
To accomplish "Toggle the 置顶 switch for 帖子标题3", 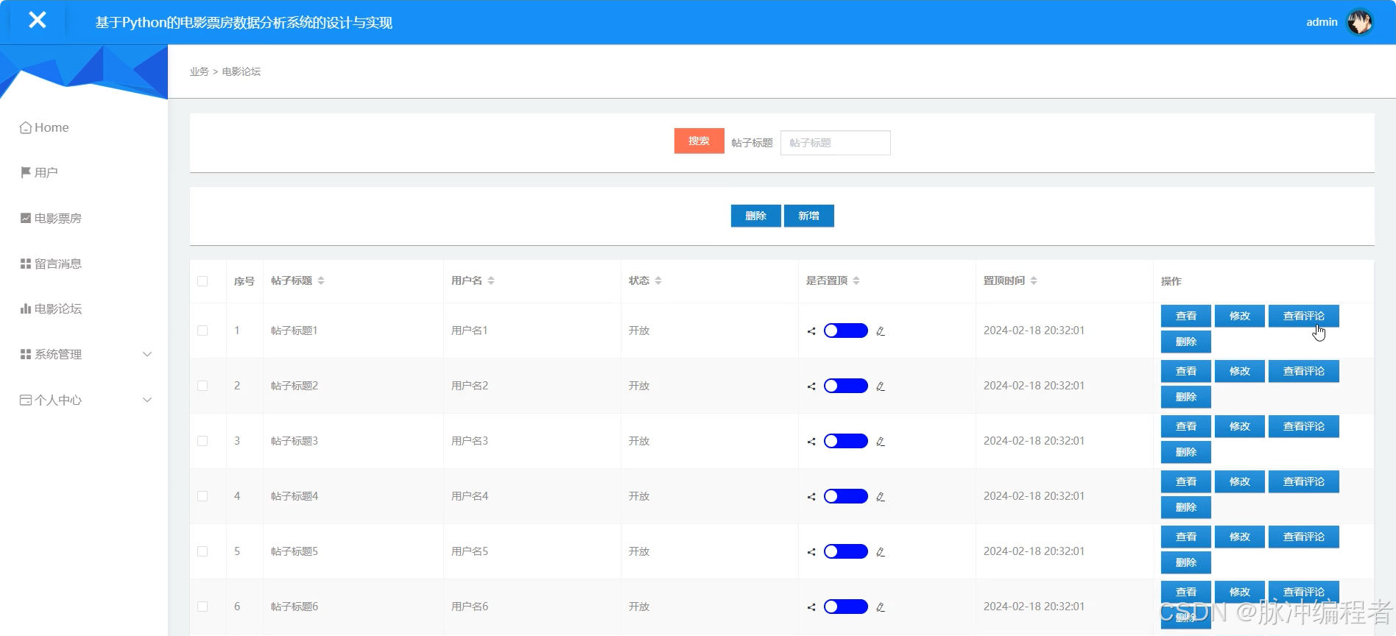I will click(x=846, y=441).
